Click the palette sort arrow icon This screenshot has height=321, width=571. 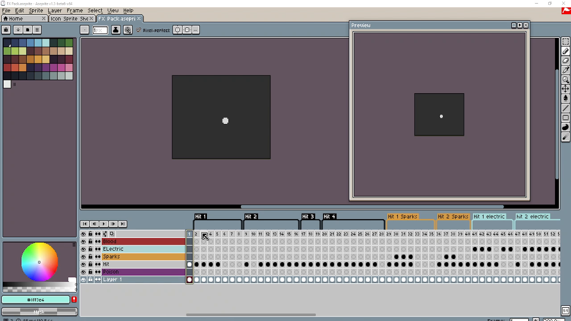(18, 30)
